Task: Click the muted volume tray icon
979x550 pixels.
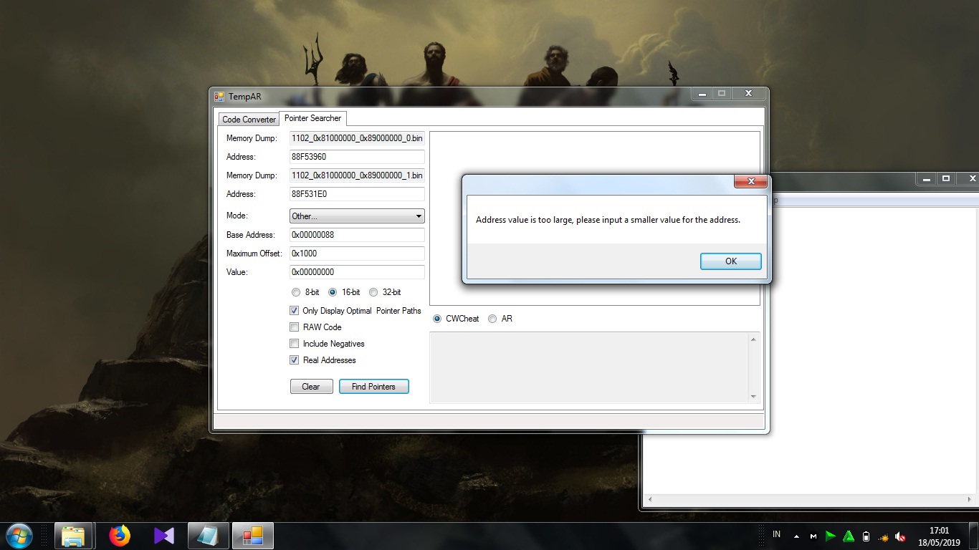Action: (900, 536)
